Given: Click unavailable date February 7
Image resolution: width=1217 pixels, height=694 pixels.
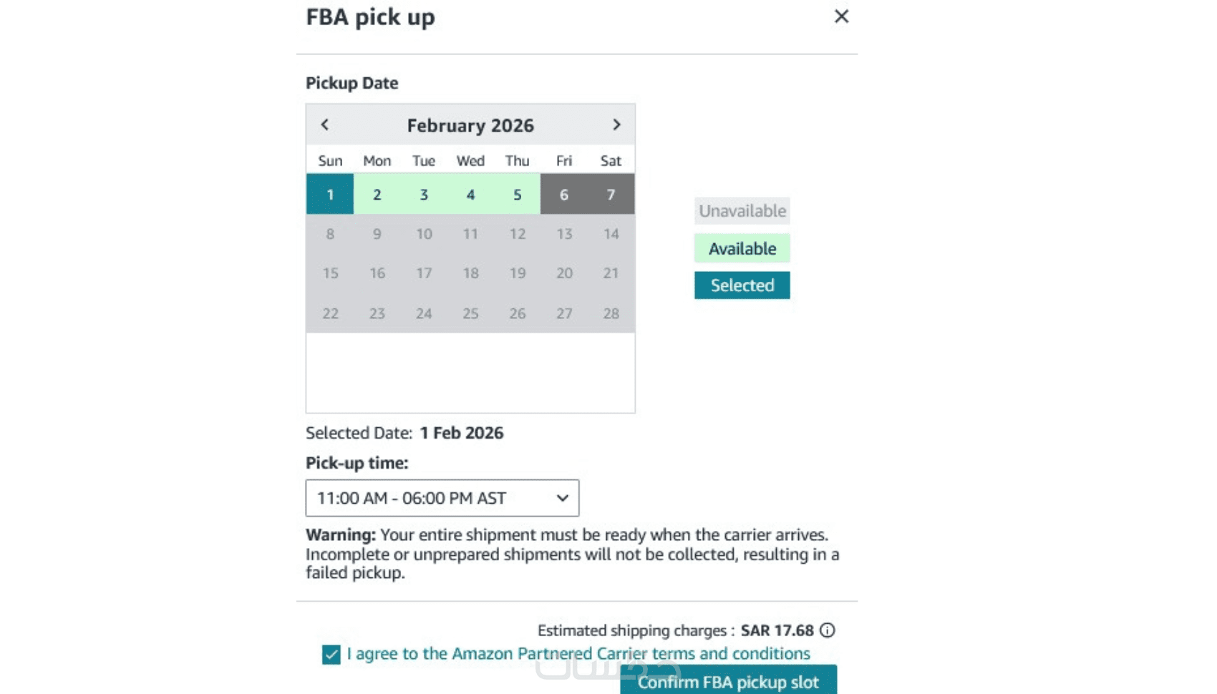Looking at the screenshot, I should pyautogui.click(x=611, y=195).
